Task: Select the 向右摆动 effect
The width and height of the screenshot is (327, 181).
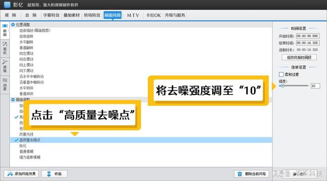Action: tap(26, 59)
